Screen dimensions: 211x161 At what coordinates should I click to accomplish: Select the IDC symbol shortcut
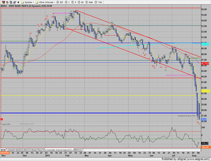60,2
